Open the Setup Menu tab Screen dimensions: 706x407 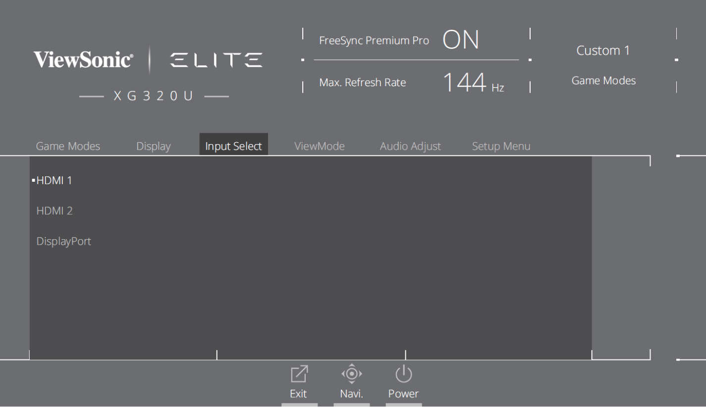501,146
